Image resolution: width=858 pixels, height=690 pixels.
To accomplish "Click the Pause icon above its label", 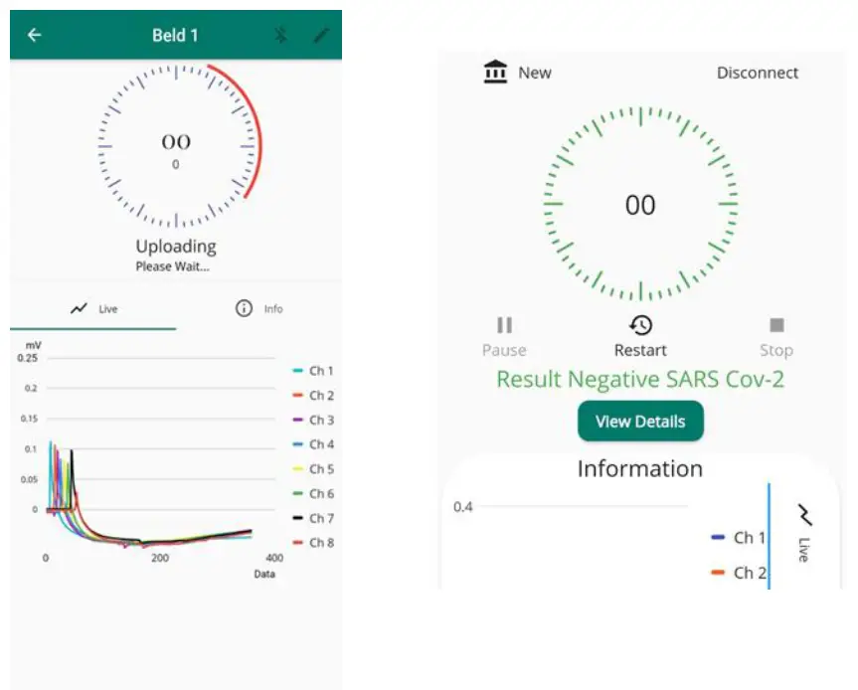I will pos(503,324).
